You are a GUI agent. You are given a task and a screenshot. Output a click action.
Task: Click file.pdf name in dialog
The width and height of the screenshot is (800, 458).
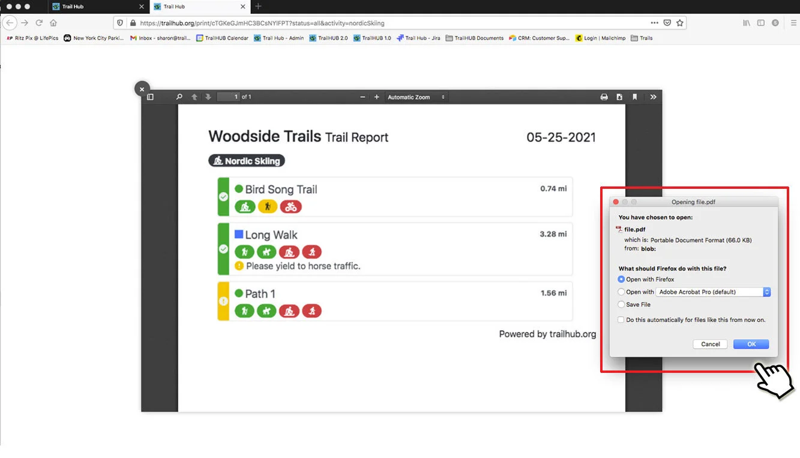635,230
